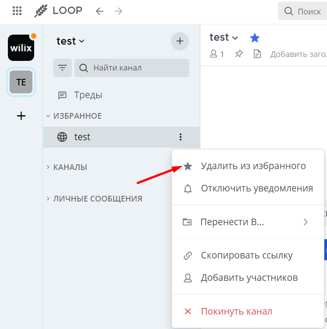Open the test team dropdown in the sidebar
Viewport: 327px width, 329px height.
click(x=70, y=41)
